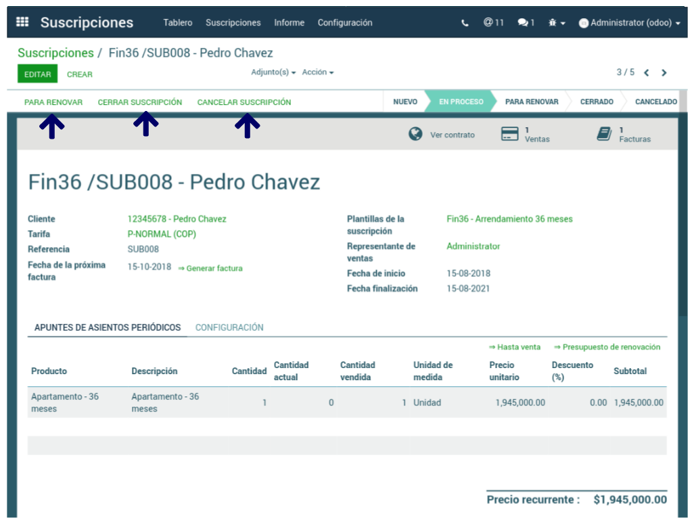Go to next record arrow
This screenshot has width=692, height=519.
[x=664, y=73]
